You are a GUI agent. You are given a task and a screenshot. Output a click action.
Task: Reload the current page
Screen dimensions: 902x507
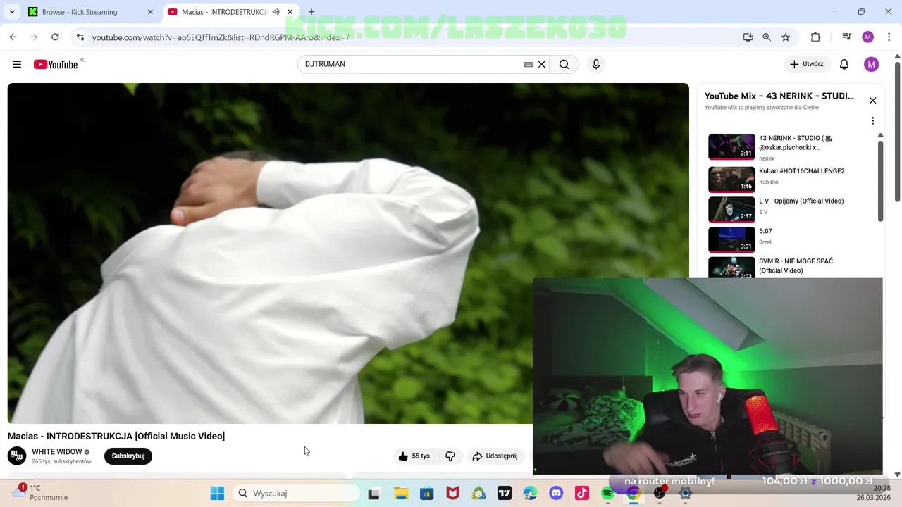click(x=55, y=37)
